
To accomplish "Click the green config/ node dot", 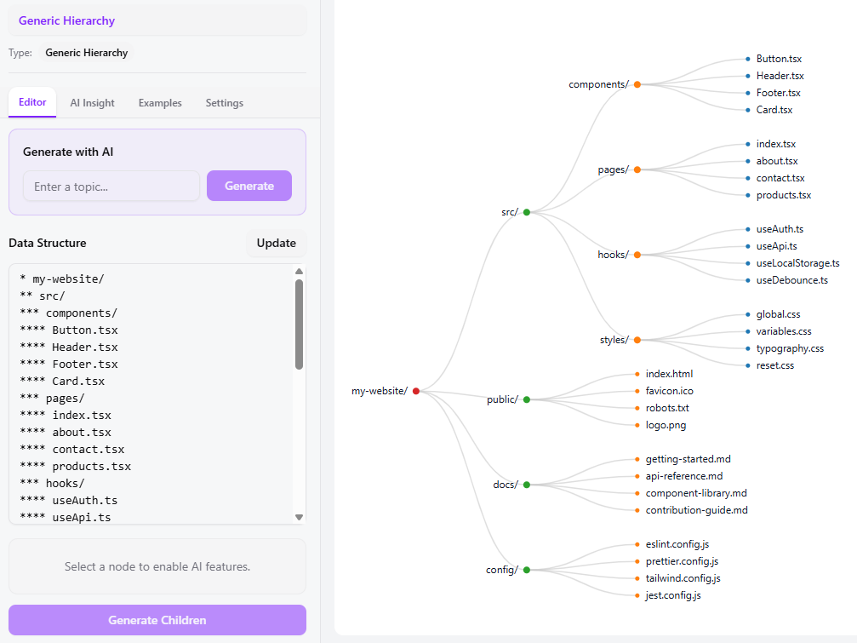I will point(527,569).
